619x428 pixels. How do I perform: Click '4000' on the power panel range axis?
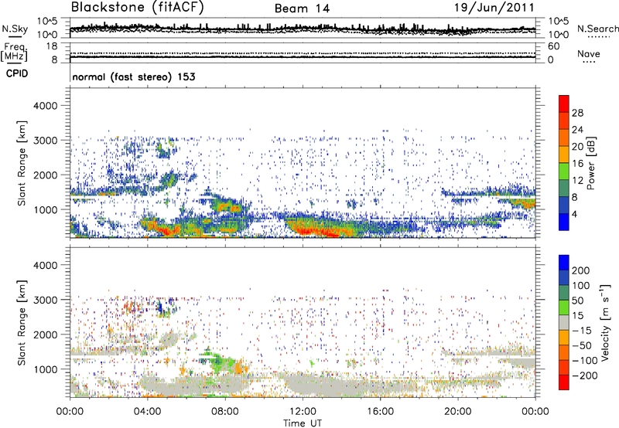pos(45,106)
